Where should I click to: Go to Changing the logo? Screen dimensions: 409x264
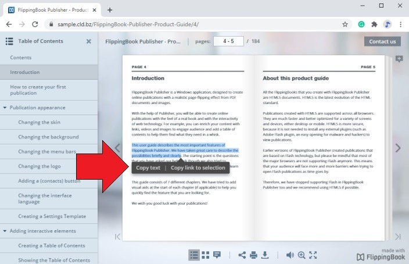coord(49,166)
